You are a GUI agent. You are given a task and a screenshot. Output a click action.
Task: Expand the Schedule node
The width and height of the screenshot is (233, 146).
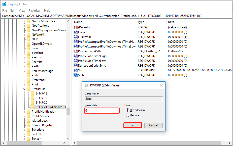[24, 129]
